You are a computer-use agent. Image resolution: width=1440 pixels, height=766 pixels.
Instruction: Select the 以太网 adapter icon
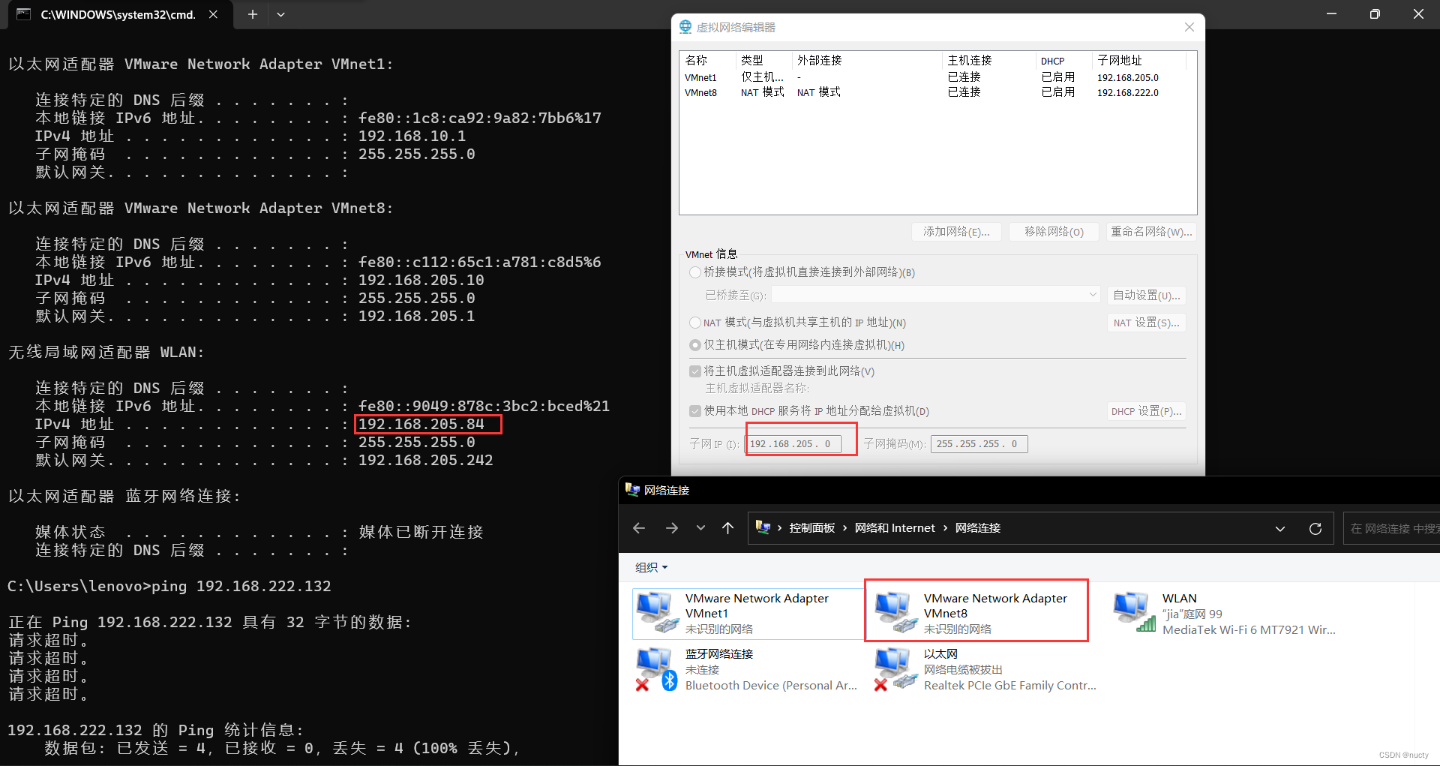tap(895, 668)
